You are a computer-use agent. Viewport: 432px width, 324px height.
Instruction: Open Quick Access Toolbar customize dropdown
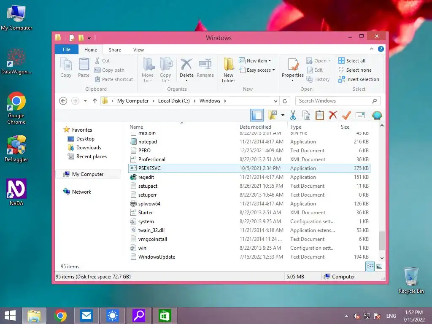point(89,38)
